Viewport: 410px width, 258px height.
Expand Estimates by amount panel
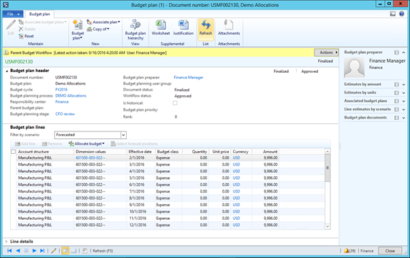[x=403, y=84]
